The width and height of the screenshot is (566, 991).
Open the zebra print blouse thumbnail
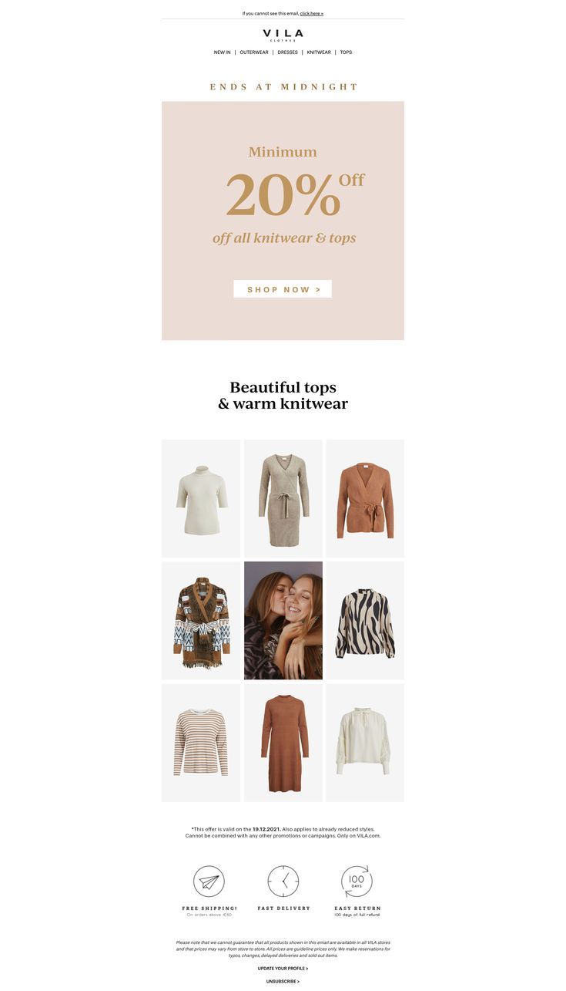[365, 621]
